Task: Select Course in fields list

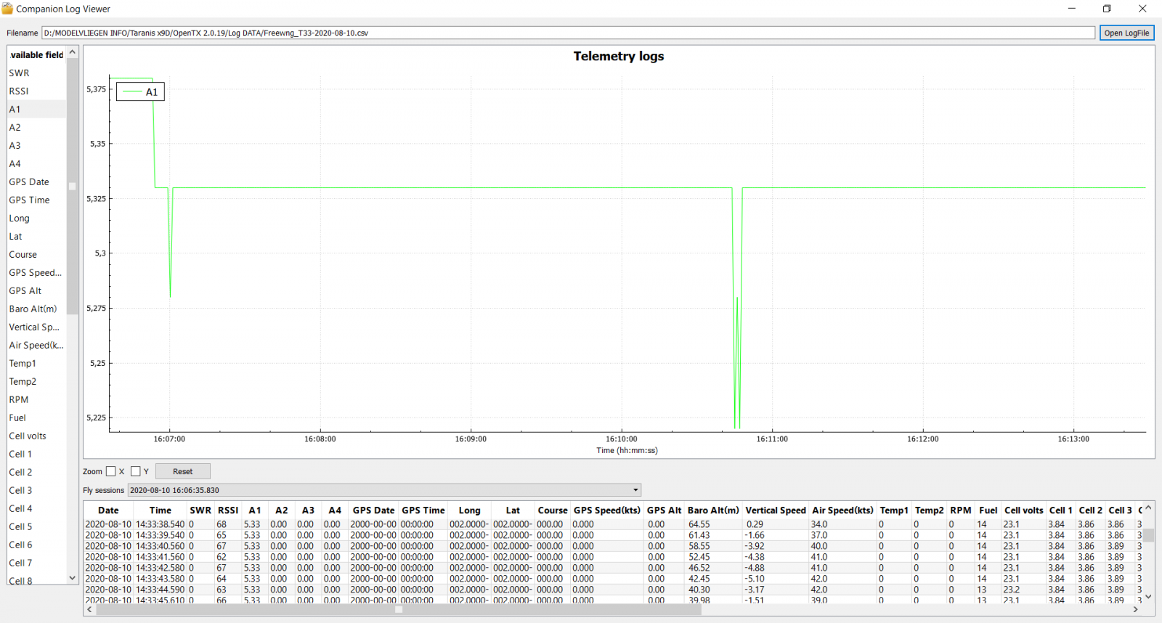Action: click(36, 254)
